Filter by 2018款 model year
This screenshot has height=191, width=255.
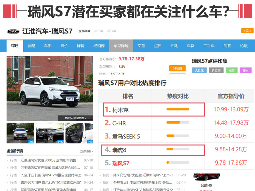pyautogui.click(x=98, y=31)
